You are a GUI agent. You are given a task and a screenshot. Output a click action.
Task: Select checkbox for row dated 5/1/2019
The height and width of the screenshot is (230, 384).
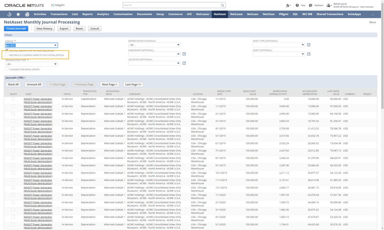(x=13, y=136)
